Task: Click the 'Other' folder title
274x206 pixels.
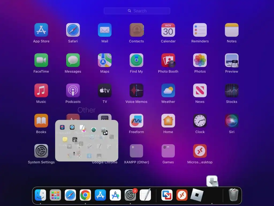Action: coord(86,110)
